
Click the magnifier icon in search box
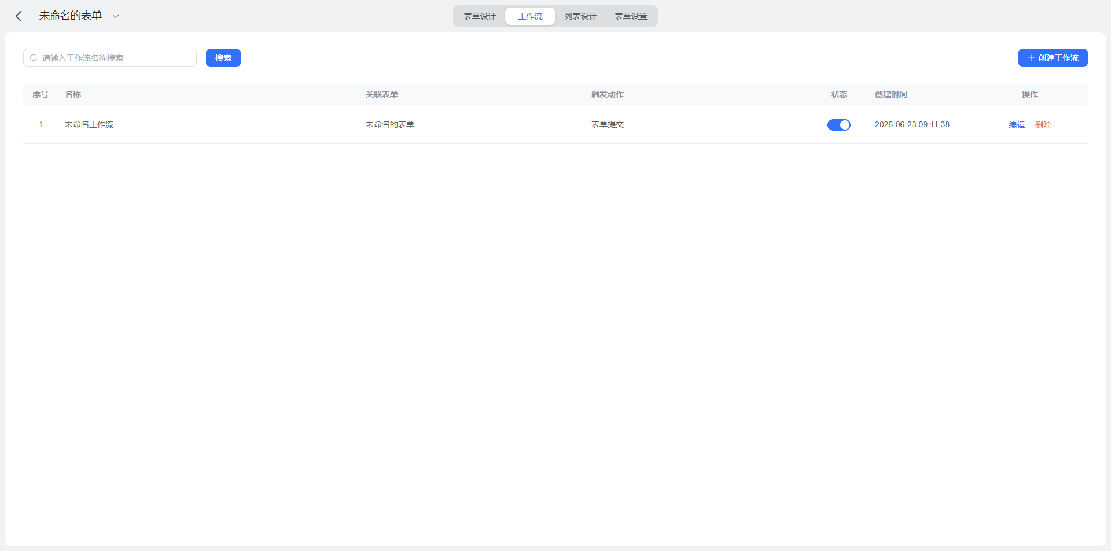point(34,58)
